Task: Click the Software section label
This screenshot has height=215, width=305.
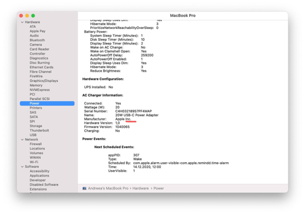Action: point(32,167)
